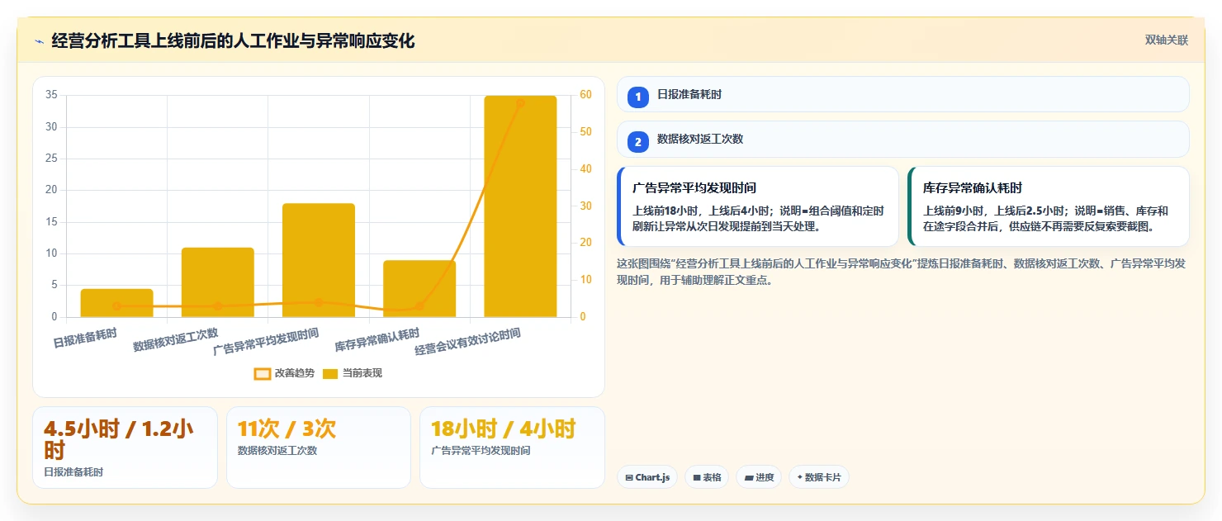Click the trend line point atop the last bar

pyautogui.click(x=520, y=103)
